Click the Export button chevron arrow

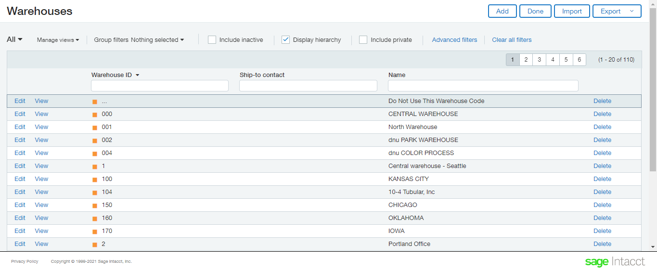point(632,11)
